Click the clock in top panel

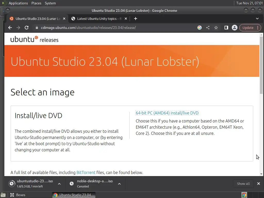tap(249, 3)
